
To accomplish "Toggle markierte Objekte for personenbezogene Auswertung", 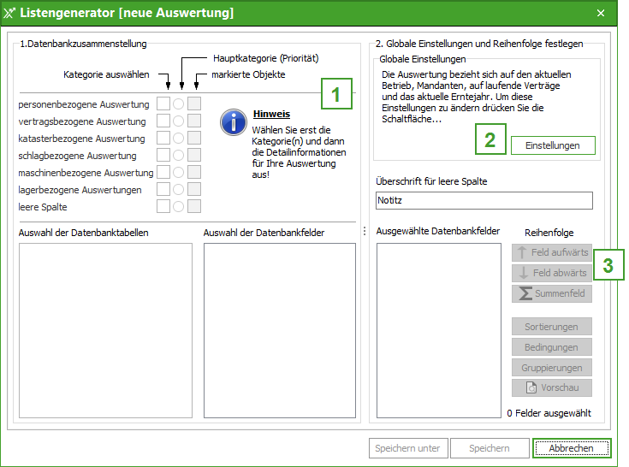I will [x=194, y=103].
